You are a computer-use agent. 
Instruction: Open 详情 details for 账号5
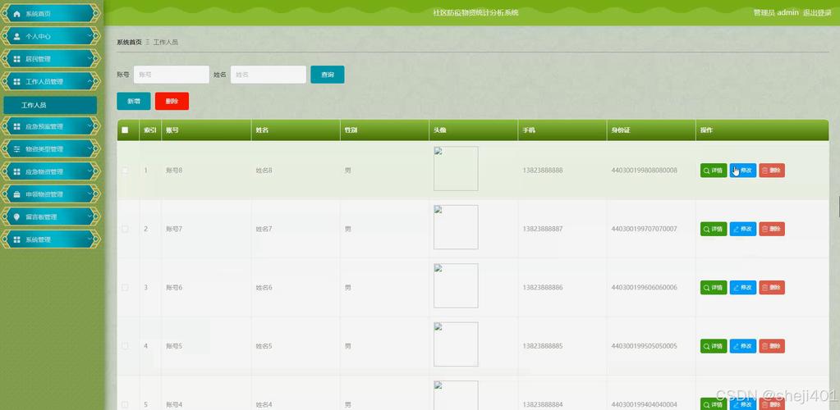pyautogui.click(x=714, y=346)
